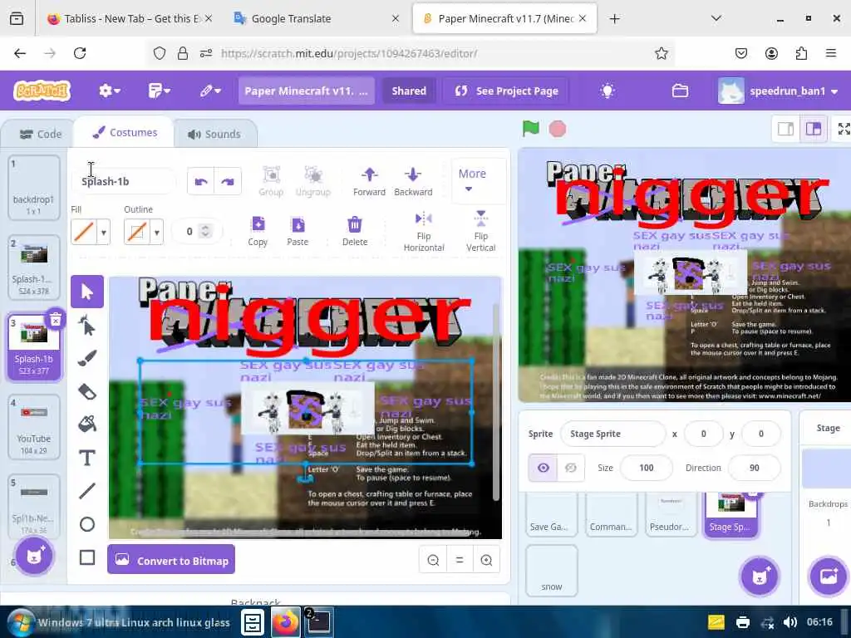The image size is (851, 638).
Task: Click See Project Page button
Action: (506, 91)
